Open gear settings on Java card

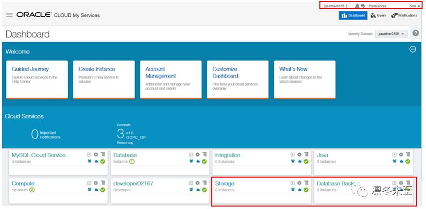[x=401, y=155]
